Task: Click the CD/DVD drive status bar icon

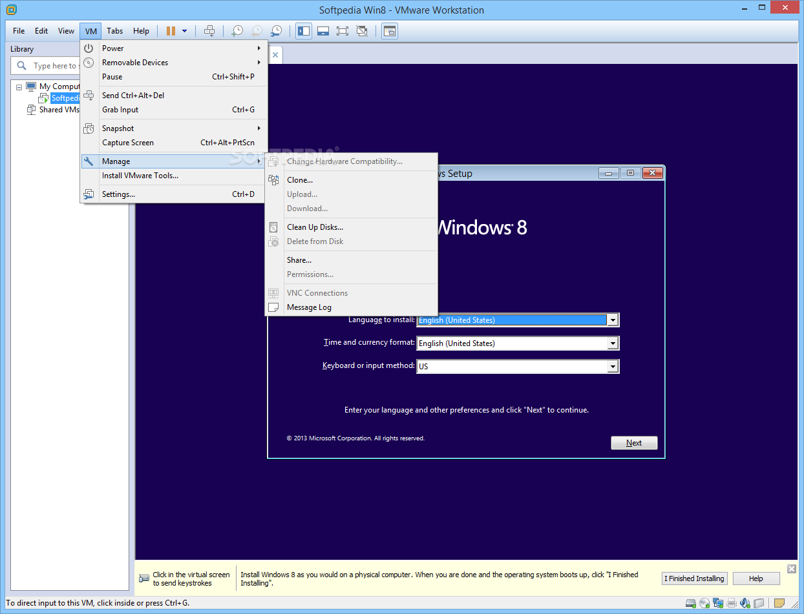Action: pos(704,603)
